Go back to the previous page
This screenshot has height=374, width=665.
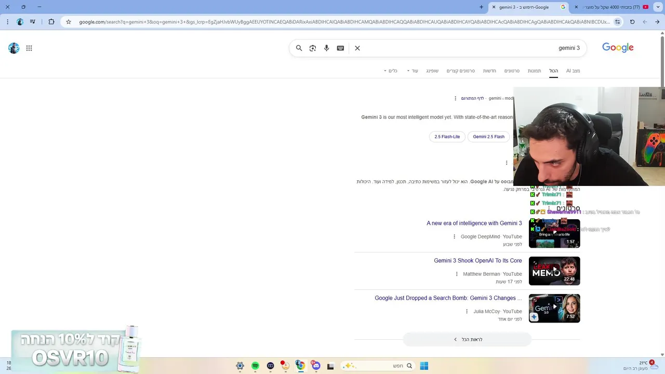pos(645,22)
